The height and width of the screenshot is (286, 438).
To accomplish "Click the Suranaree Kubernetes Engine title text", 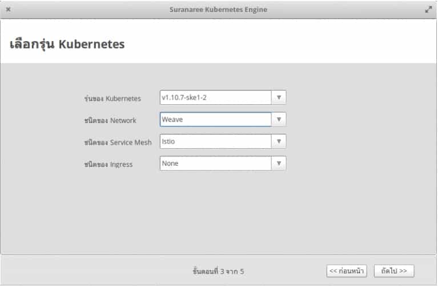I will [218, 10].
